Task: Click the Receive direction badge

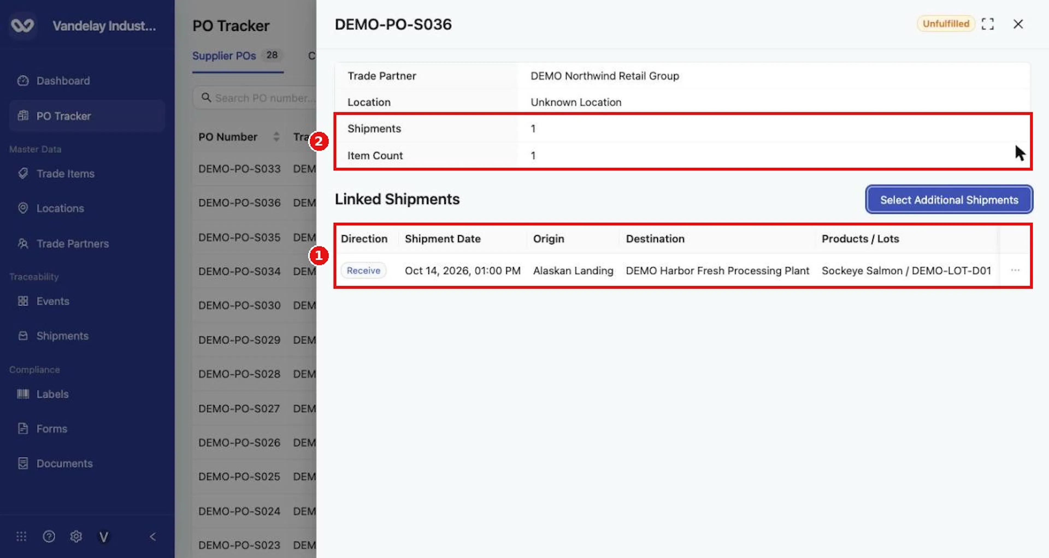Action: pos(363,271)
